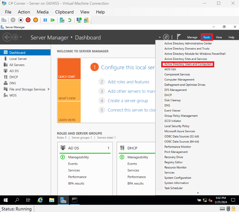The height and width of the screenshot is (212, 239).
Task: Open Internet Explorer from the taskbar
Action: point(40,200)
